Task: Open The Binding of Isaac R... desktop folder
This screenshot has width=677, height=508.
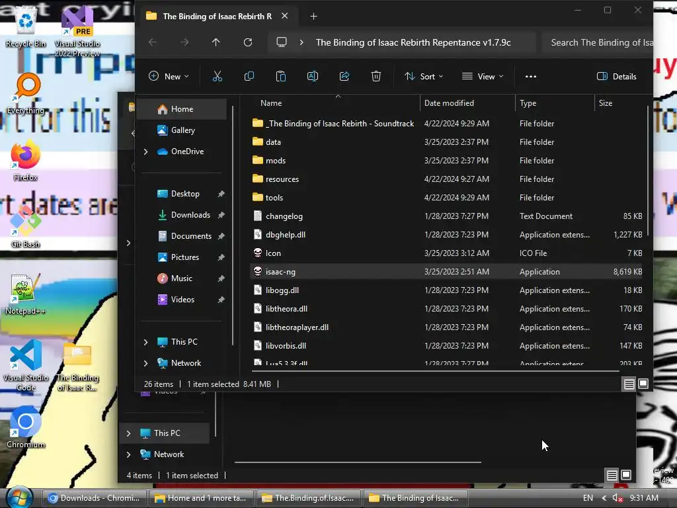Action: tap(78, 366)
